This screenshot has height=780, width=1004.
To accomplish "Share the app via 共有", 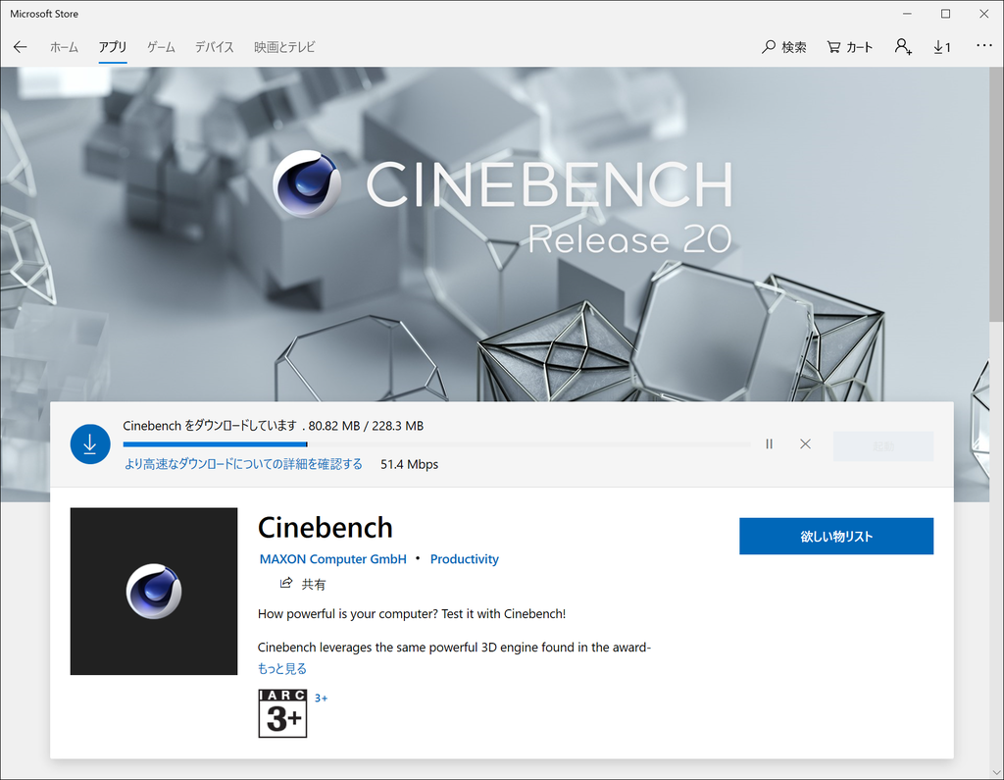I will [x=303, y=584].
